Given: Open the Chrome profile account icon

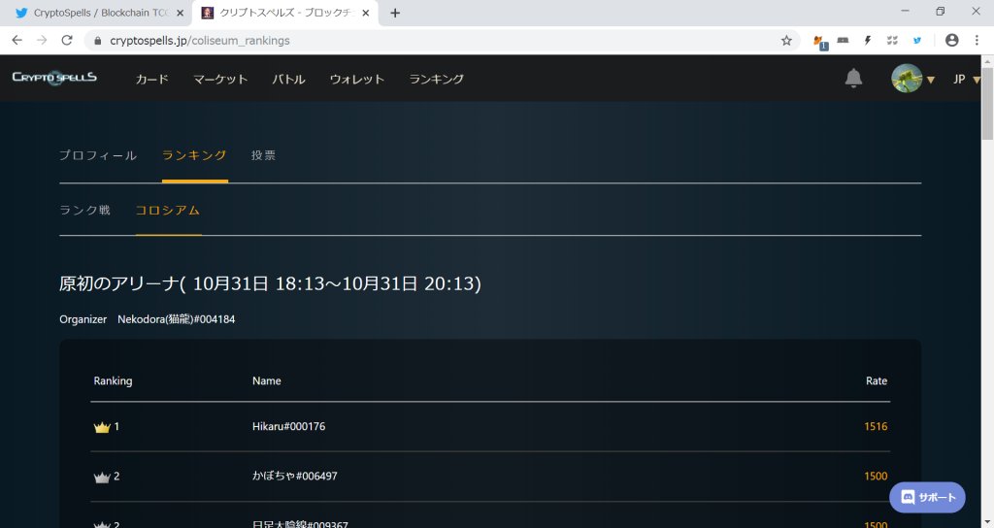Looking at the screenshot, I should (951, 41).
